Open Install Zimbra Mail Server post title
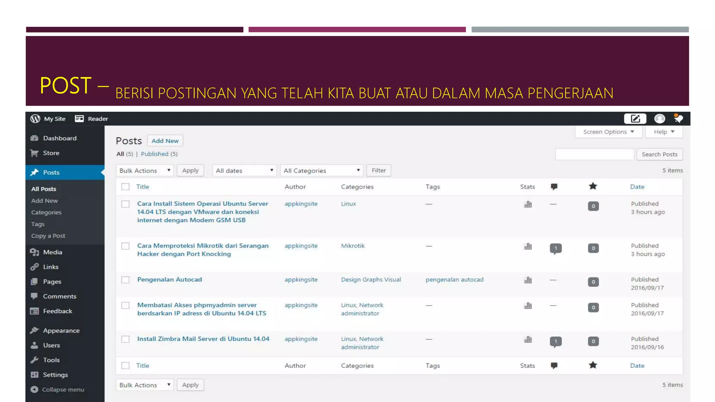Viewport: 715px width, 402px height. tap(203, 339)
